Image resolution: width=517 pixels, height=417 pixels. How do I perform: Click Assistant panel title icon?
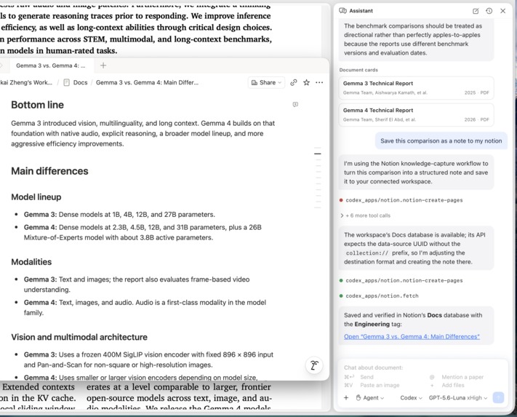(x=343, y=11)
